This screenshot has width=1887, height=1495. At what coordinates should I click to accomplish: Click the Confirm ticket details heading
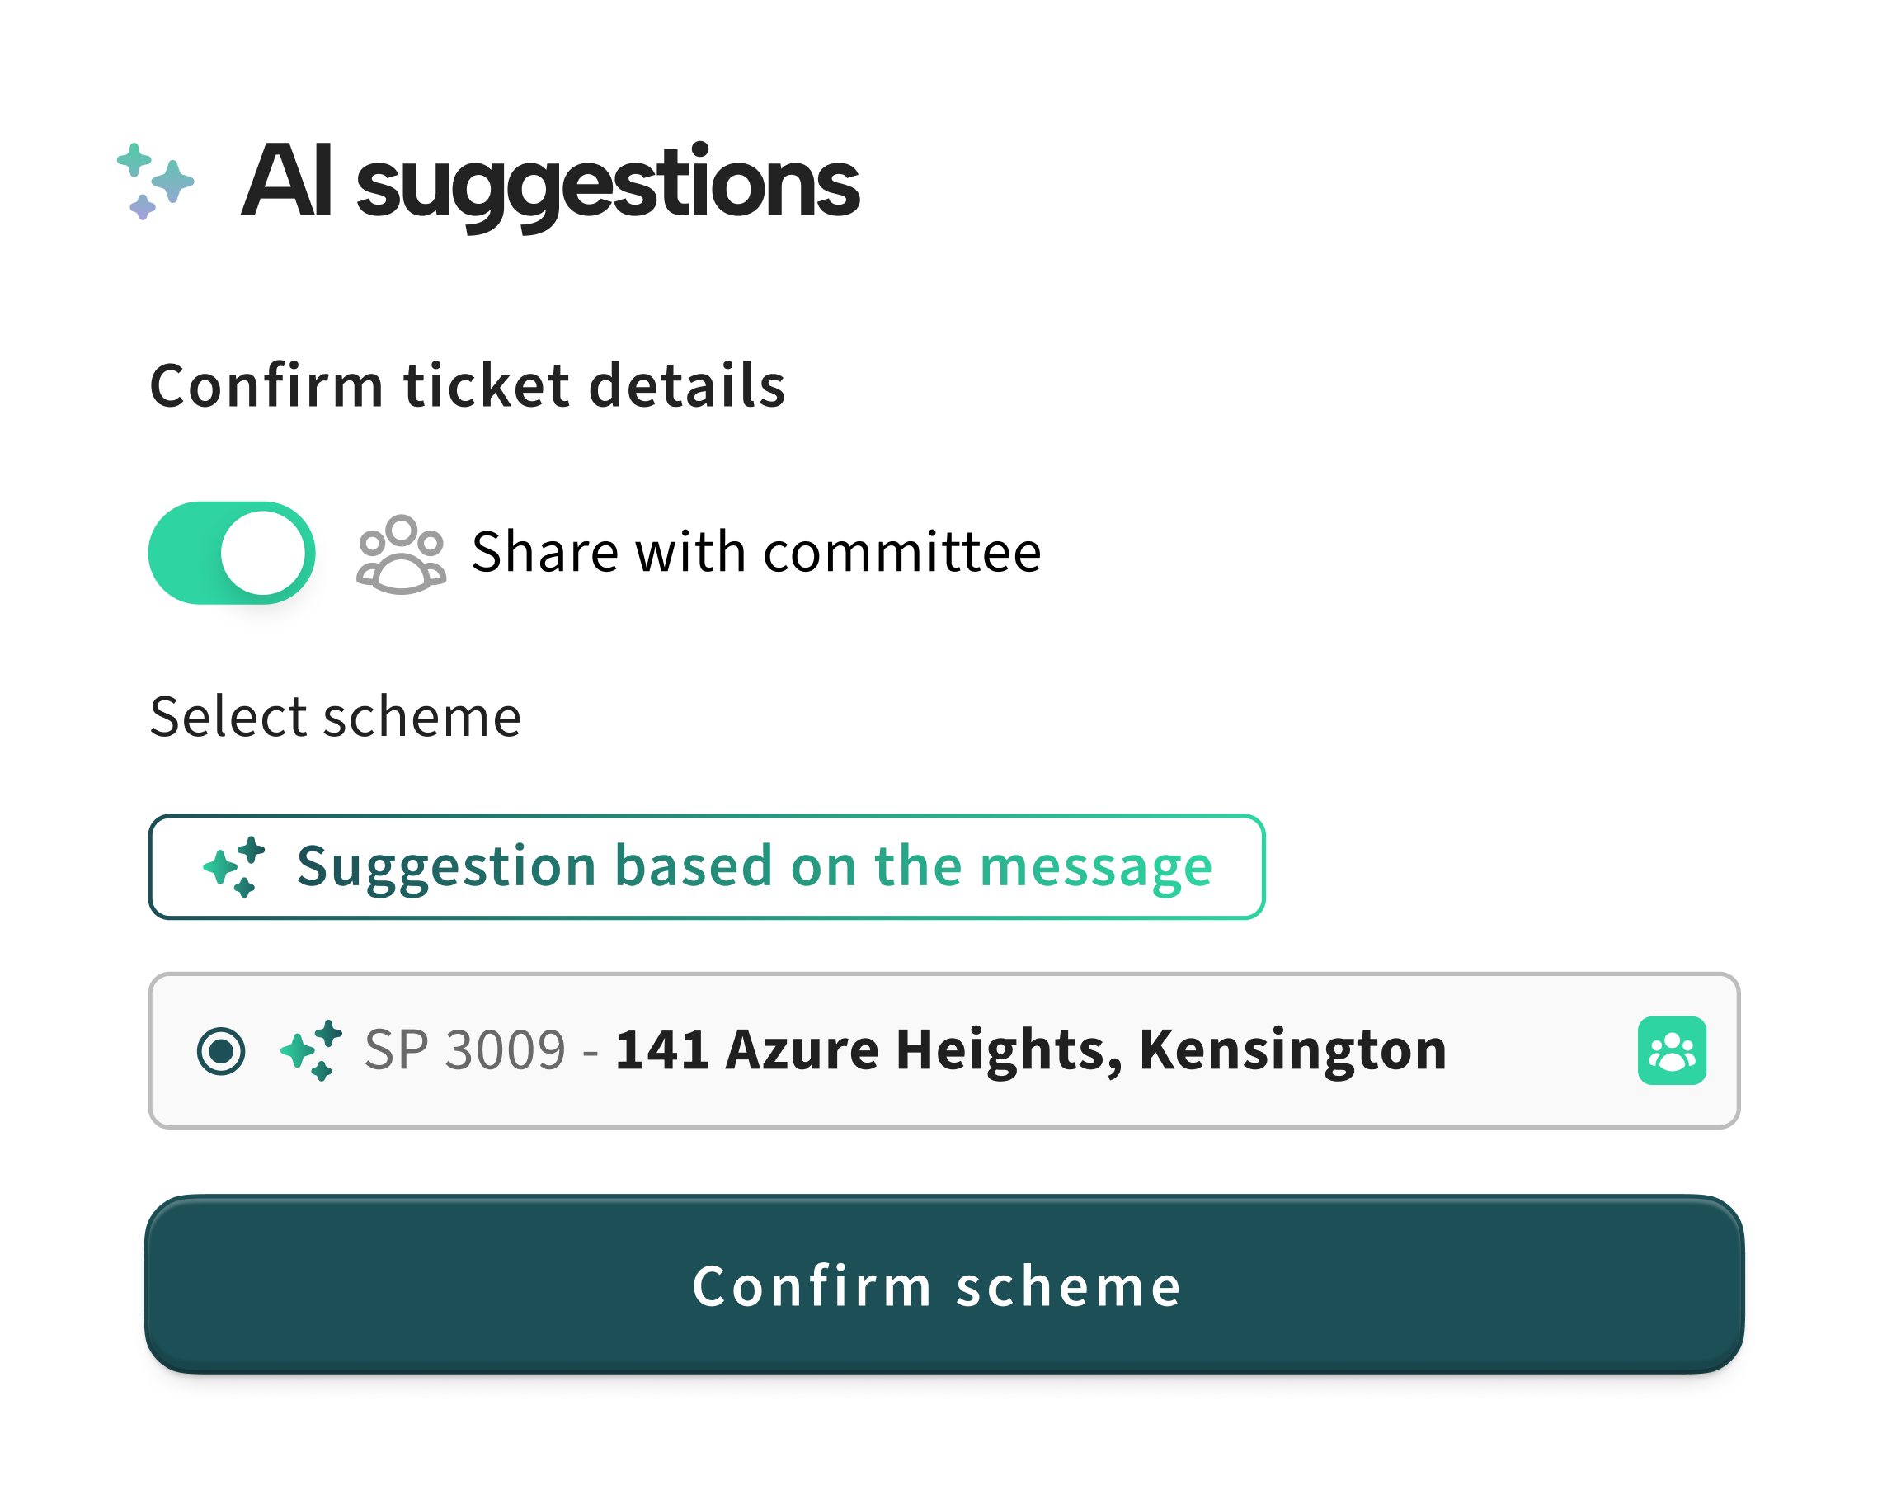(468, 384)
